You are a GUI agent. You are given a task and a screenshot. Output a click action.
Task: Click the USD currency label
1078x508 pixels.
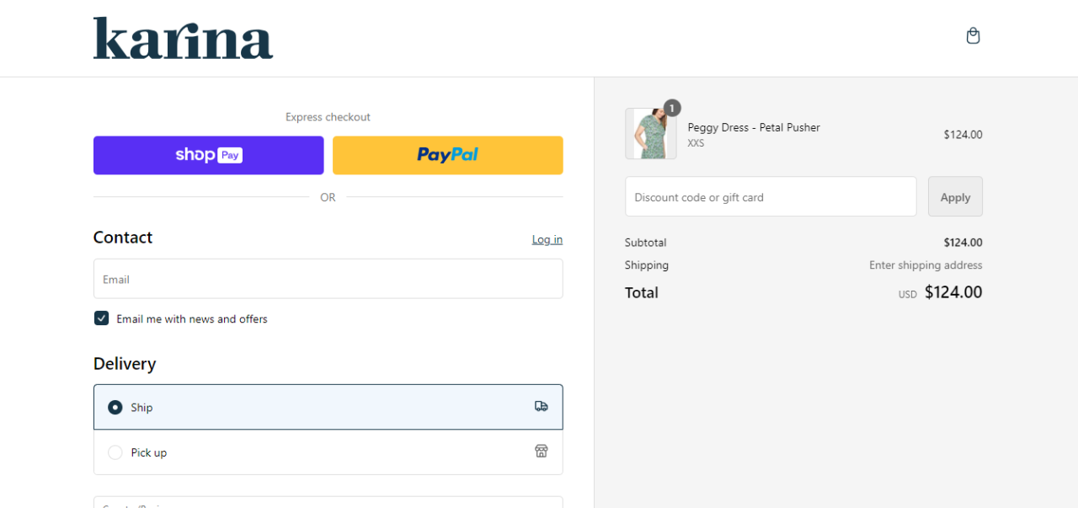pos(907,295)
